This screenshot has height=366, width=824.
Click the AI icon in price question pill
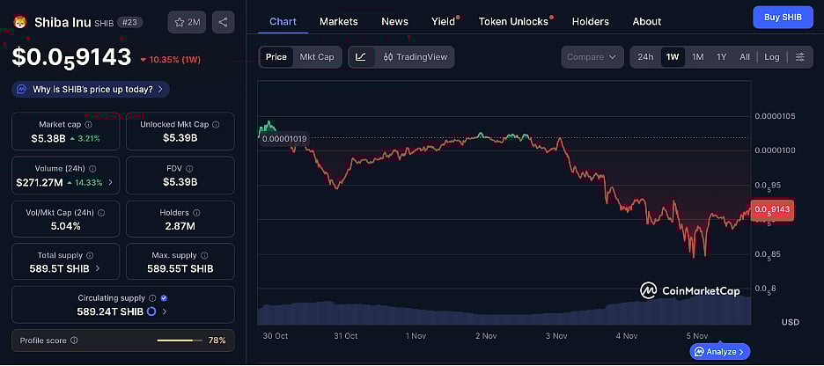(21, 89)
